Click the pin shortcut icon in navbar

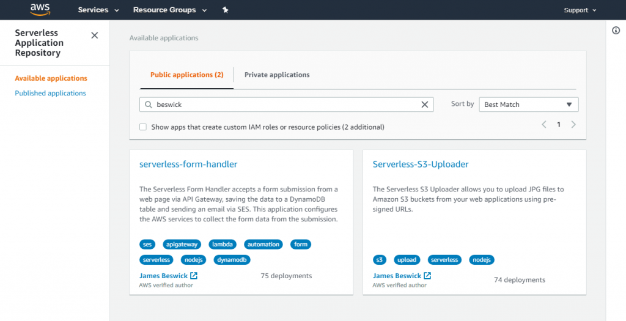pyautogui.click(x=225, y=10)
